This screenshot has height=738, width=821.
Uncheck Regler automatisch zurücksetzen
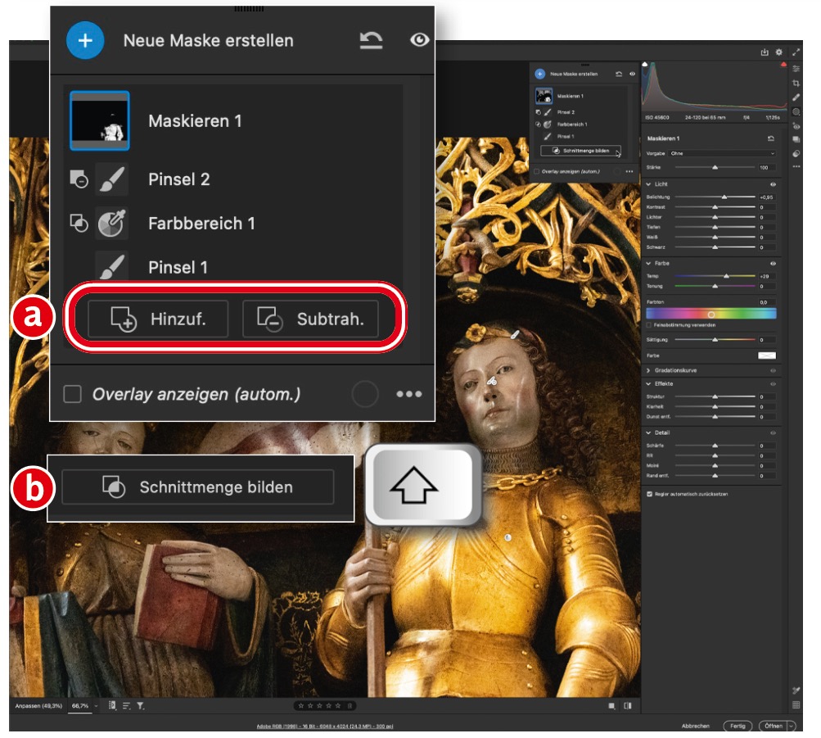pos(650,495)
